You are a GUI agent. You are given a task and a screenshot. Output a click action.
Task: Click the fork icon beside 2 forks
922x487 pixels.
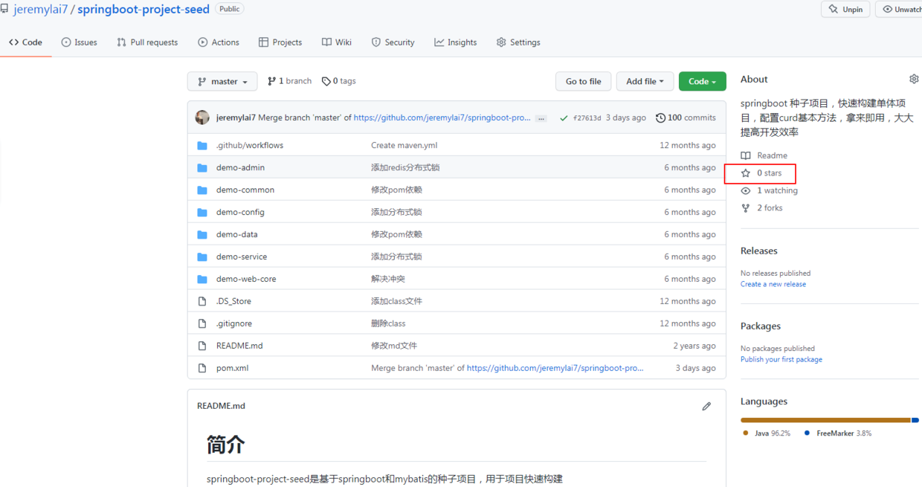click(746, 208)
